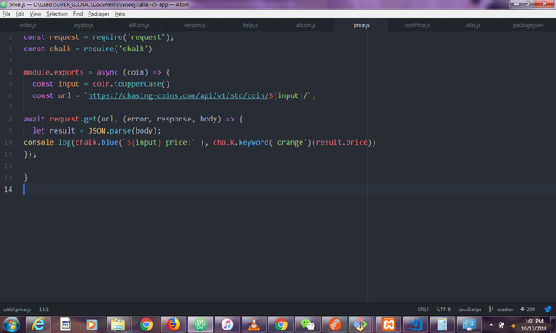Image resolution: width=556 pixels, height=333 pixels.
Task: Click the master git branch indicator
Action: point(500,310)
